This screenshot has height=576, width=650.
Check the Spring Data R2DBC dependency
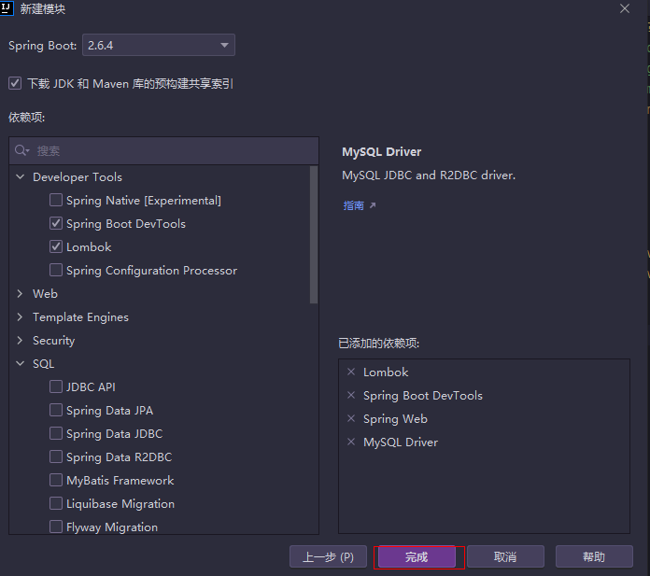56,457
